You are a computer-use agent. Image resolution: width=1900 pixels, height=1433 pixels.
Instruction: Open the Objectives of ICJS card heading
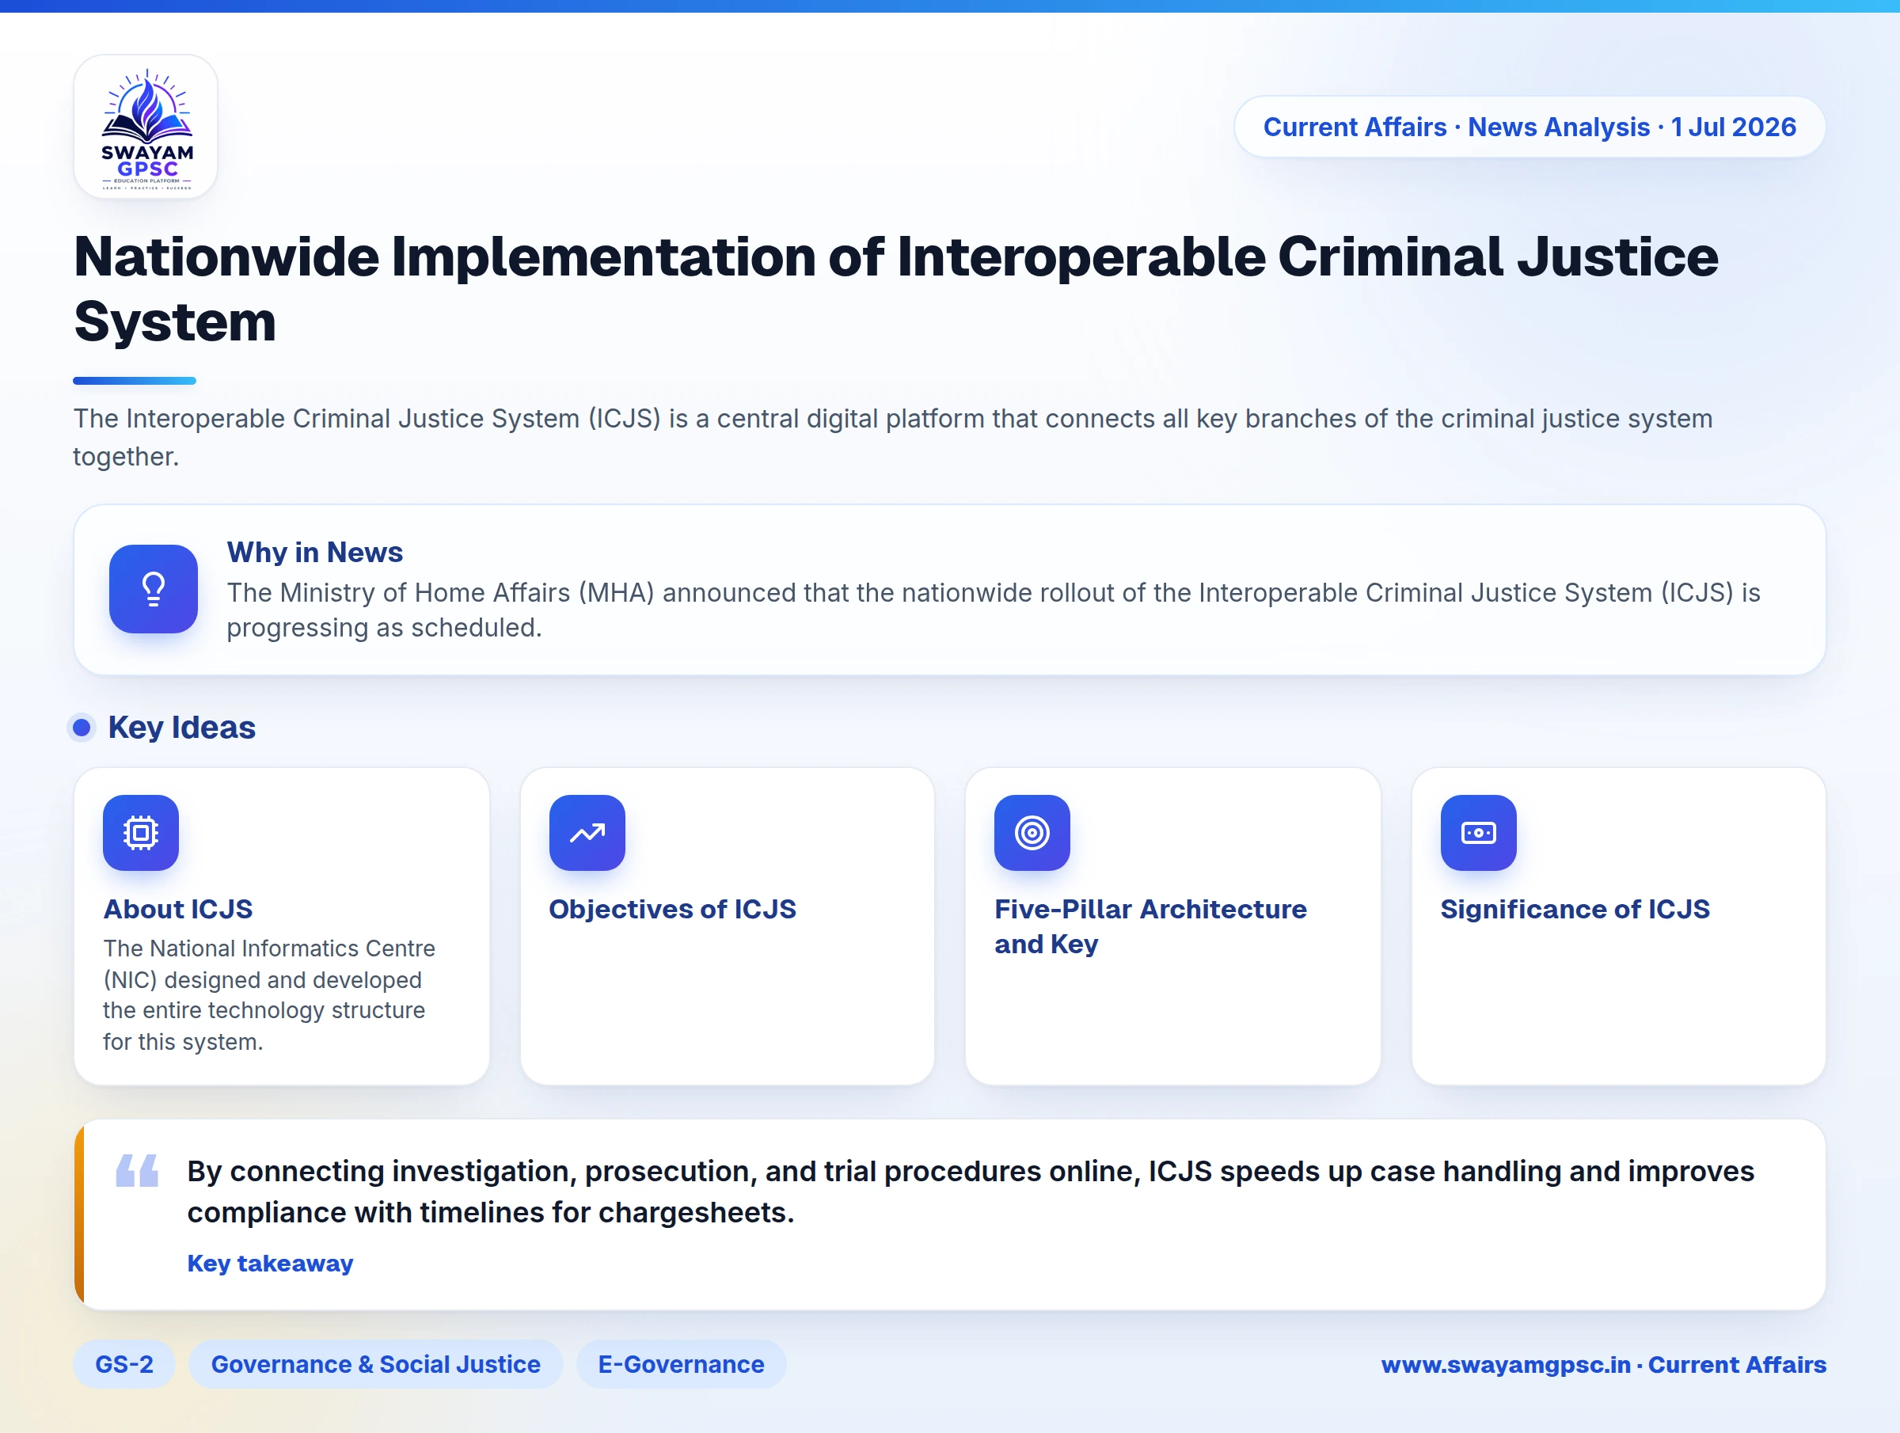673,909
